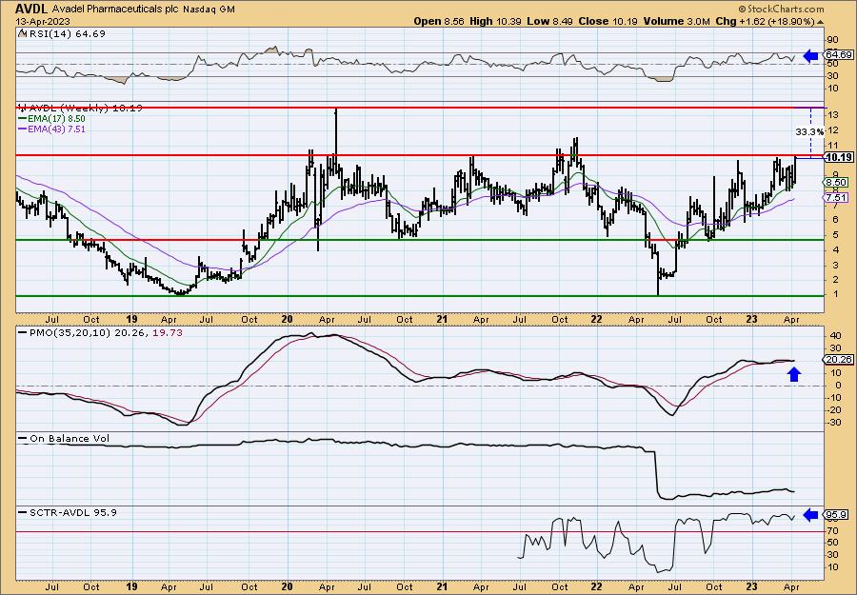The width and height of the screenshot is (857, 595).
Task: Select the EMA(17) 8.50 legend entry
Action: [x=59, y=119]
